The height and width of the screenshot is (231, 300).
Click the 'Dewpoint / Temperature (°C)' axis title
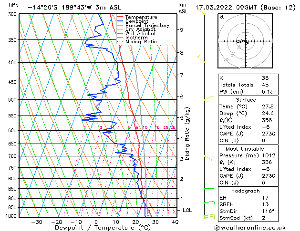tap(103, 228)
